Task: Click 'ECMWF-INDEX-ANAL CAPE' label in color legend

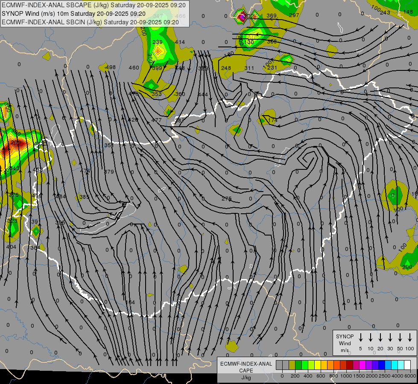Action: pyautogui.click(x=246, y=367)
